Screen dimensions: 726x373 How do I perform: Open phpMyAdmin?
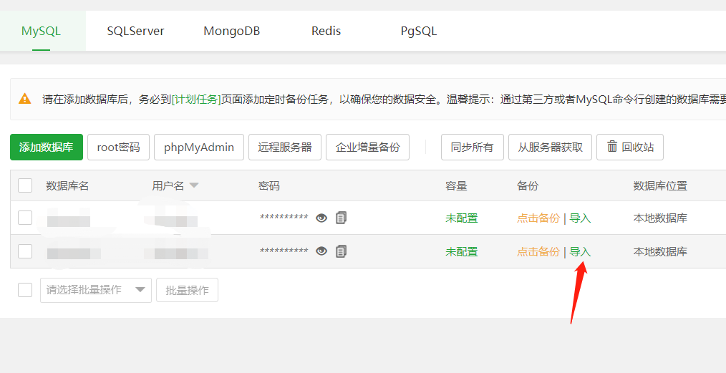pyautogui.click(x=199, y=147)
